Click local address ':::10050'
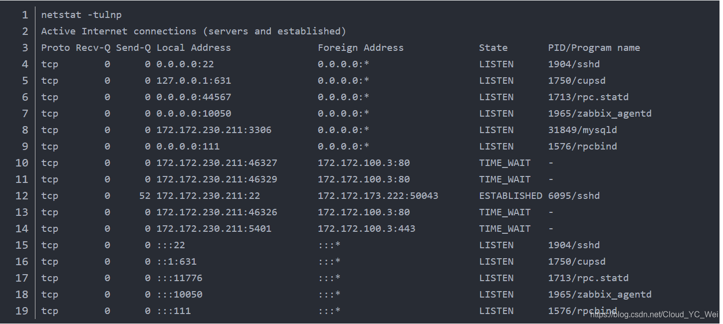723x324 pixels. (x=179, y=295)
